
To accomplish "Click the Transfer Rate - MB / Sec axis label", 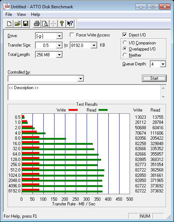I will pos(74,204).
